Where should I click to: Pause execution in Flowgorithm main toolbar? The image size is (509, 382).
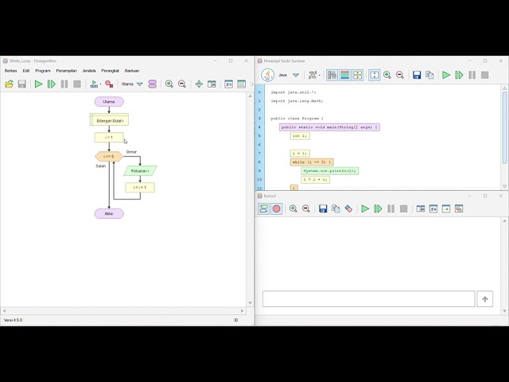pos(64,84)
